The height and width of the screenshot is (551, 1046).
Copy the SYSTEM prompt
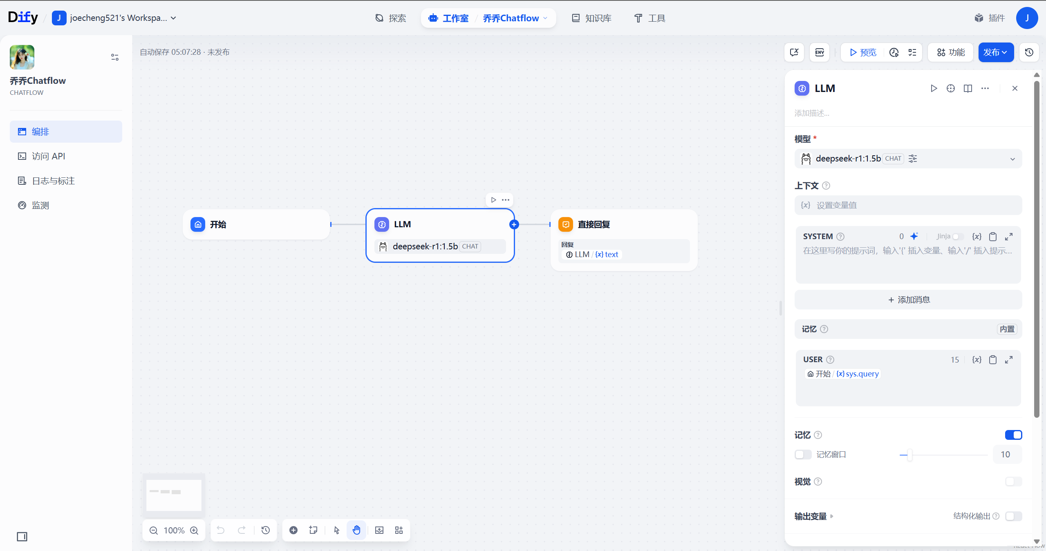pyautogui.click(x=993, y=237)
